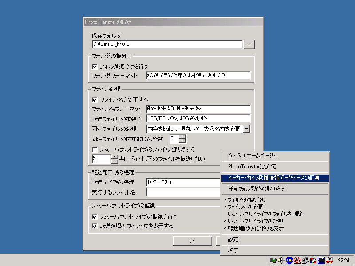Select 任意フォルダからの取り込み menu item

tap(275, 189)
